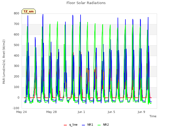Image resolution: width=173 pixels, height=130 pixels.
Task: Click the 300 y-axis tick label
Action: pyautogui.click(x=16, y=66)
